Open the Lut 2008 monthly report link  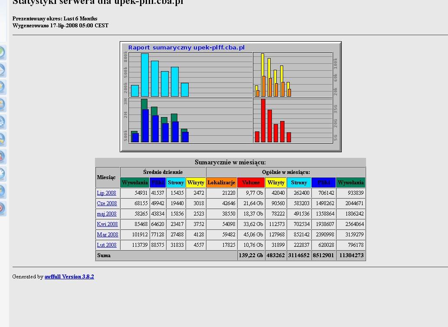click(107, 245)
